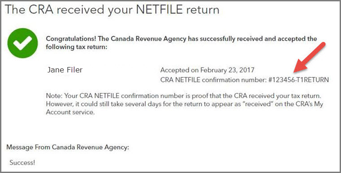Click the red arrow annotation
The height and width of the screenshot is (173, 341).
(310, 58)
